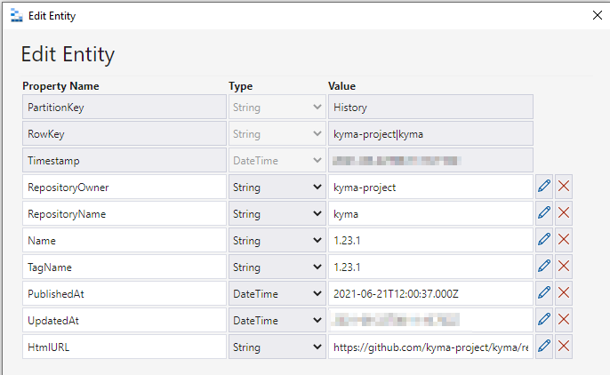Click the edit pencil for UpdatedAt
The image size is (610, 375).
click(x=544, y=320)
